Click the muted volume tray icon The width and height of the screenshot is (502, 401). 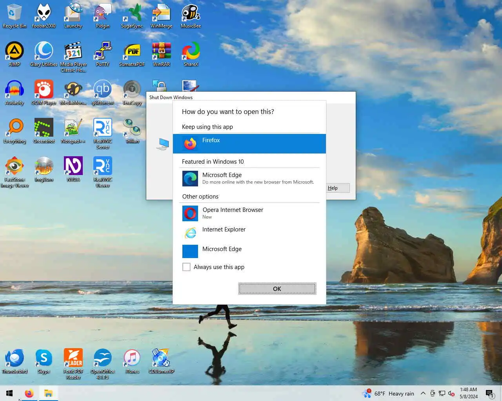click(x=451, y=394)
